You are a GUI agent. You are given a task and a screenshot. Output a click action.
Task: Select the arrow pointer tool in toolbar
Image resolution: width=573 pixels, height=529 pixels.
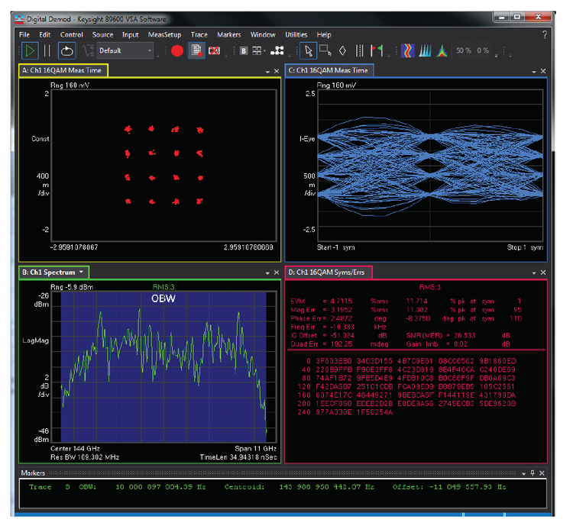tap(308, 51)
